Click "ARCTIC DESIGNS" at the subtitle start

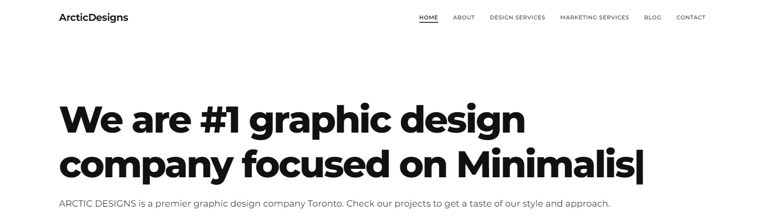point(97,204)
